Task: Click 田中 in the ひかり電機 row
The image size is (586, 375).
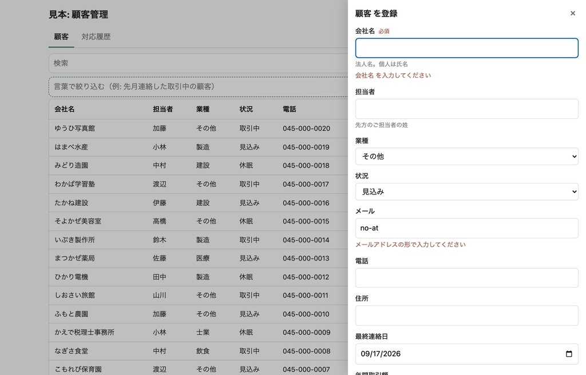Action: 159,277
